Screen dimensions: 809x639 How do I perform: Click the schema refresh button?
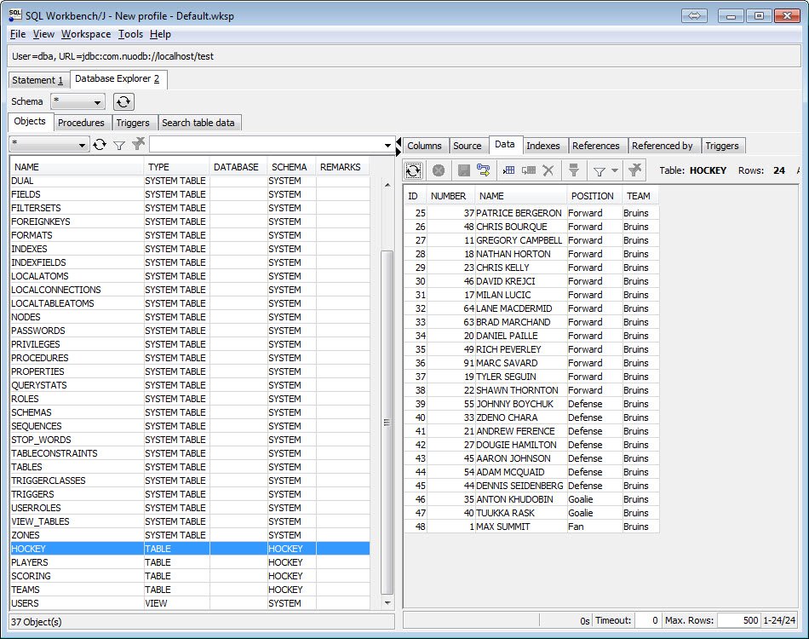click(123, 101)
